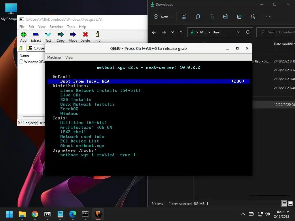Click the Extract icon in 7-Zip
295x221 pixels.
click(35, 37)
